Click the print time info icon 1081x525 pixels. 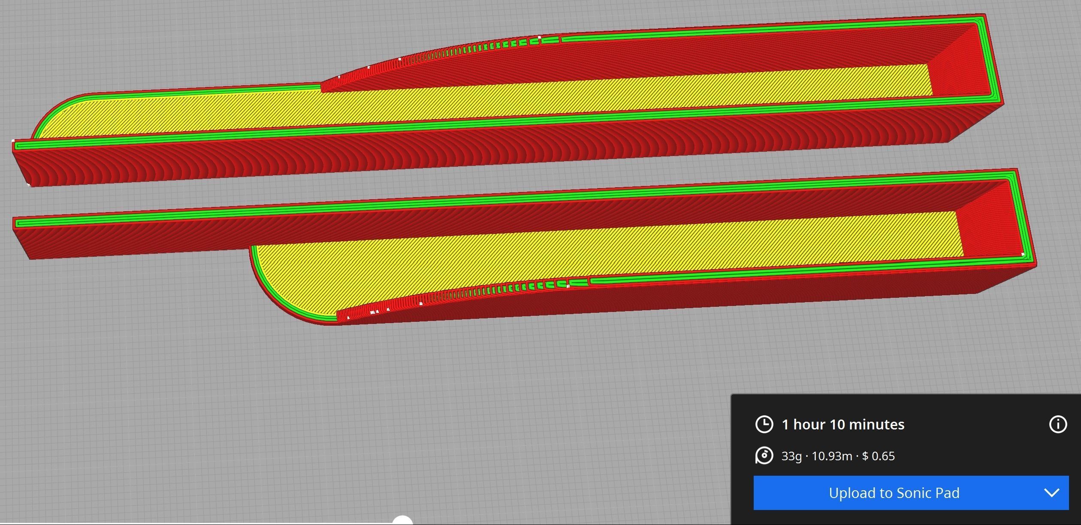click(1057, 424)
